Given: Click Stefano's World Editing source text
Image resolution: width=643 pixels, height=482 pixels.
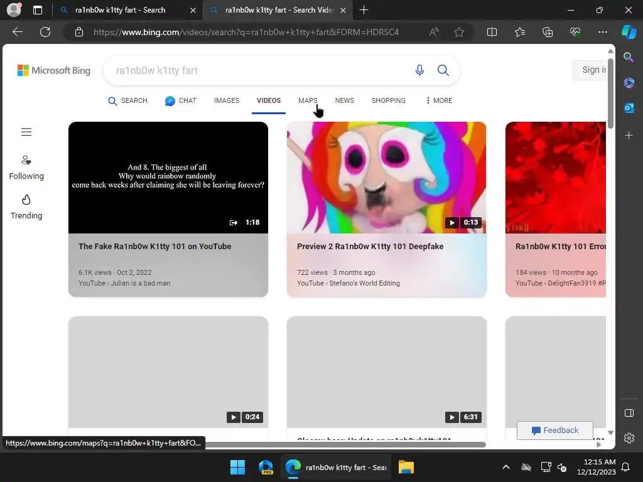Looking at the screenshot, I should point(365,283).
